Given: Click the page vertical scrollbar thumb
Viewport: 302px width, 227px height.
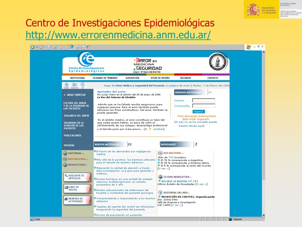Looking at the screenshot, I should [x=264, y=116].
